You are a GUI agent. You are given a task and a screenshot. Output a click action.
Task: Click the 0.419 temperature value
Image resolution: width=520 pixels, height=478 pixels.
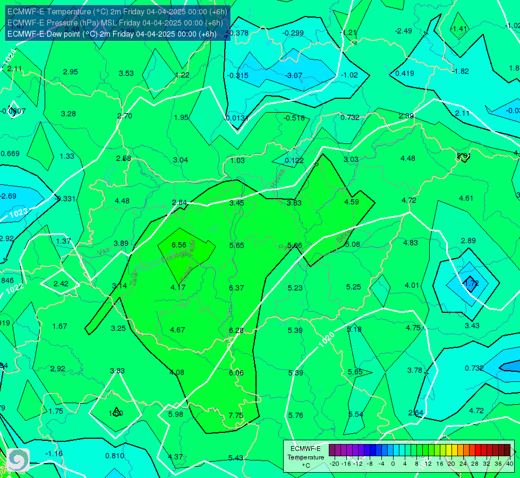coord(405,73)
